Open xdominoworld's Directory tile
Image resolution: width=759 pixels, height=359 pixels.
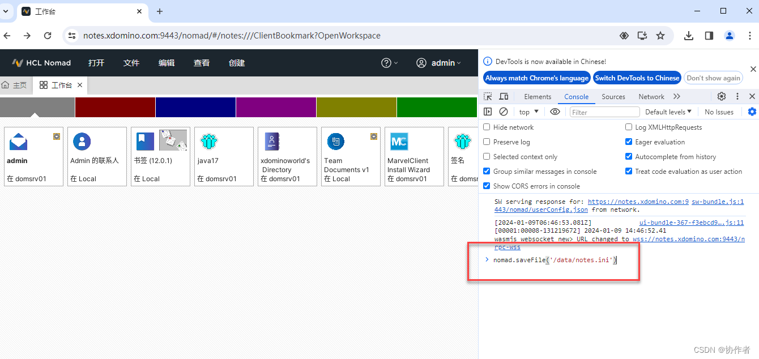(x=287, y=156)
